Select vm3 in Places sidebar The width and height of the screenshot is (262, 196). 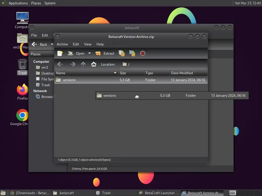tap(42, 67)
